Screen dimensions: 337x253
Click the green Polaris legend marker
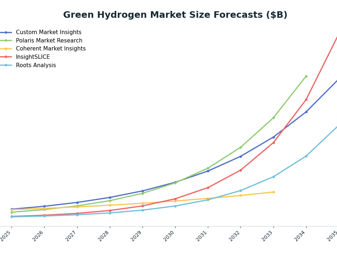pos(6,40)
